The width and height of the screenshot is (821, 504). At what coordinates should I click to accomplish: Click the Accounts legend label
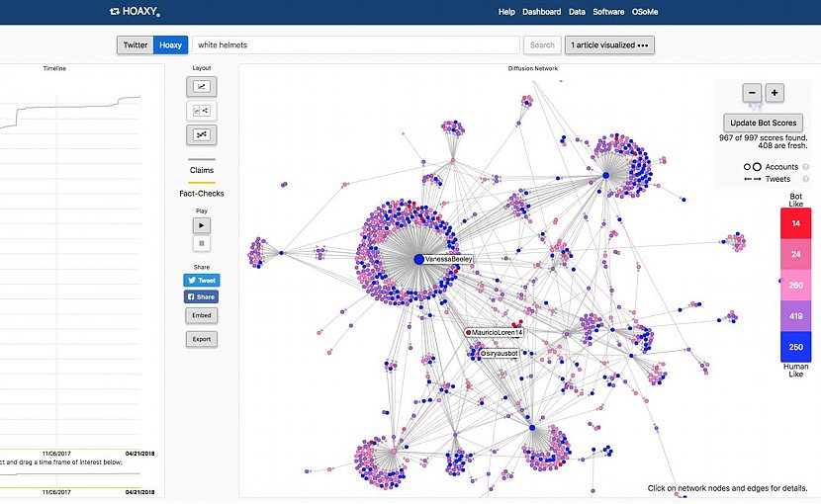tap(781, 167)
